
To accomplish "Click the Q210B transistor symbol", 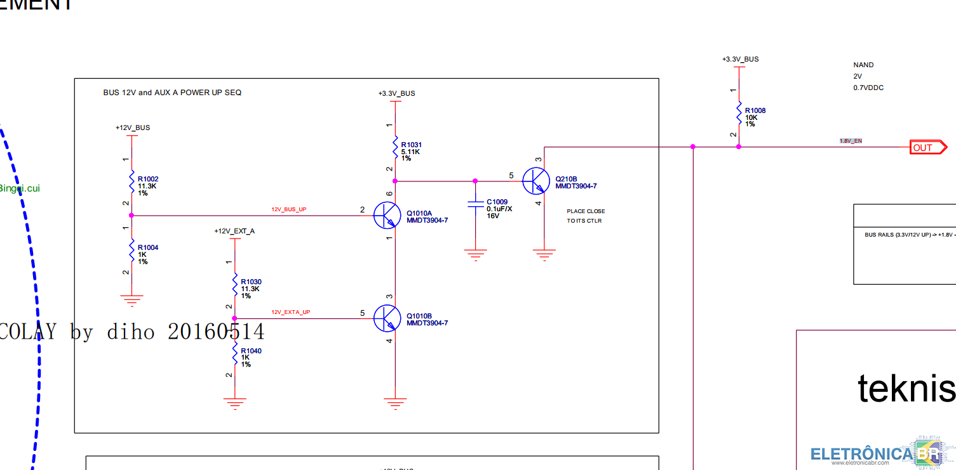I will click(x=535, y=181).
